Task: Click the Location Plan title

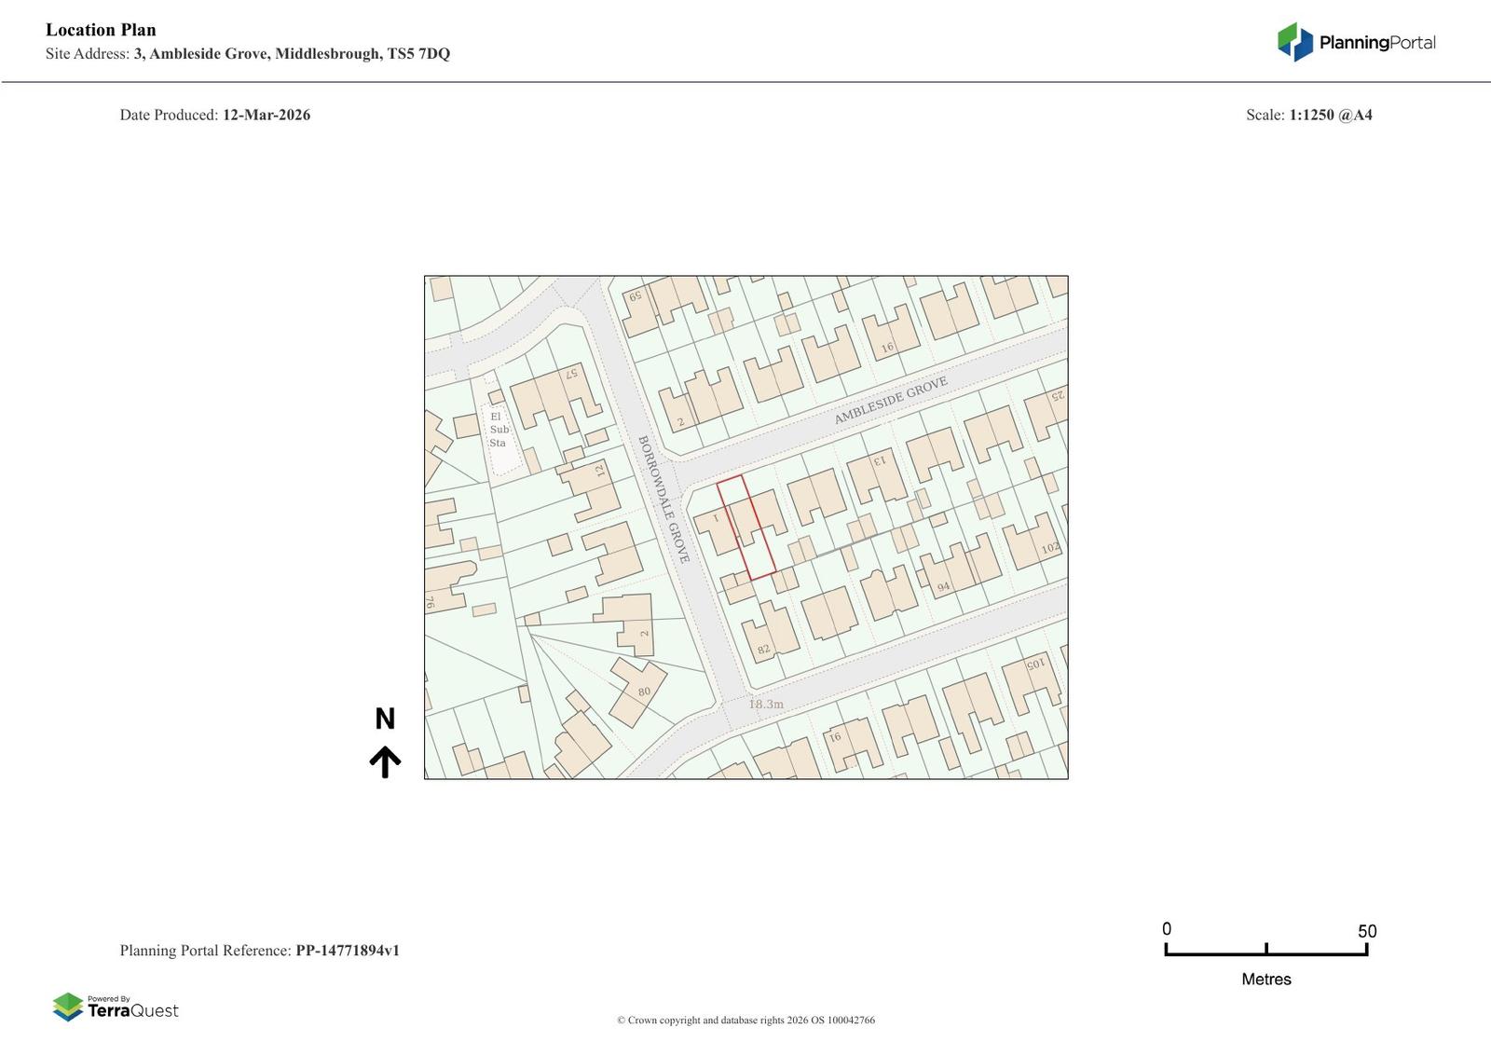Action: coord(101,30)
